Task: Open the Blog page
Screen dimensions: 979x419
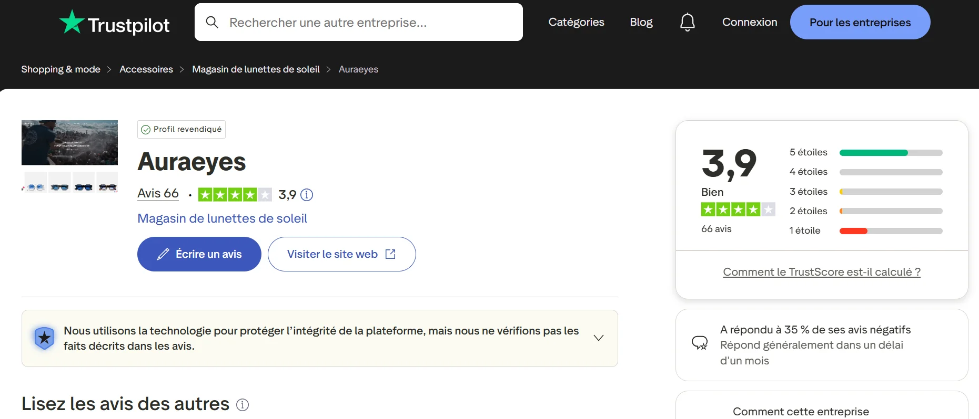Action: pos(641,22)
